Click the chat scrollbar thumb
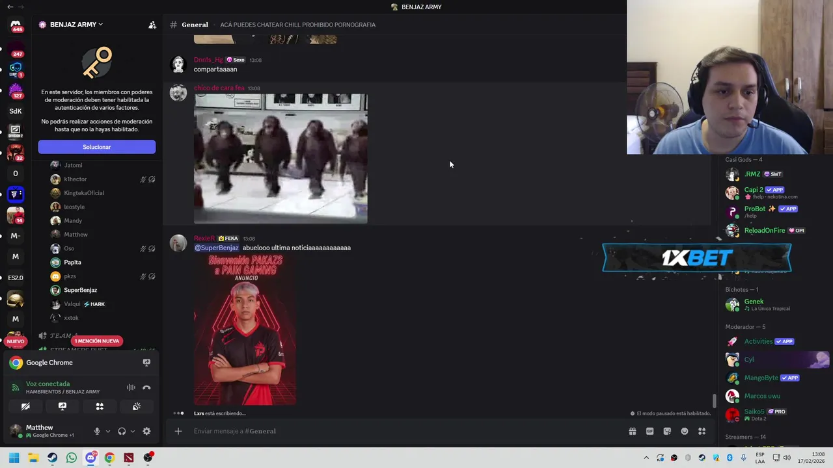 click(715, 400)
